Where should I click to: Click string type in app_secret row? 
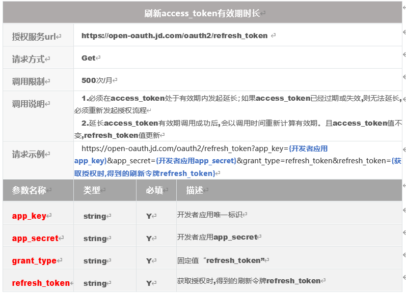tap(95, 239)
